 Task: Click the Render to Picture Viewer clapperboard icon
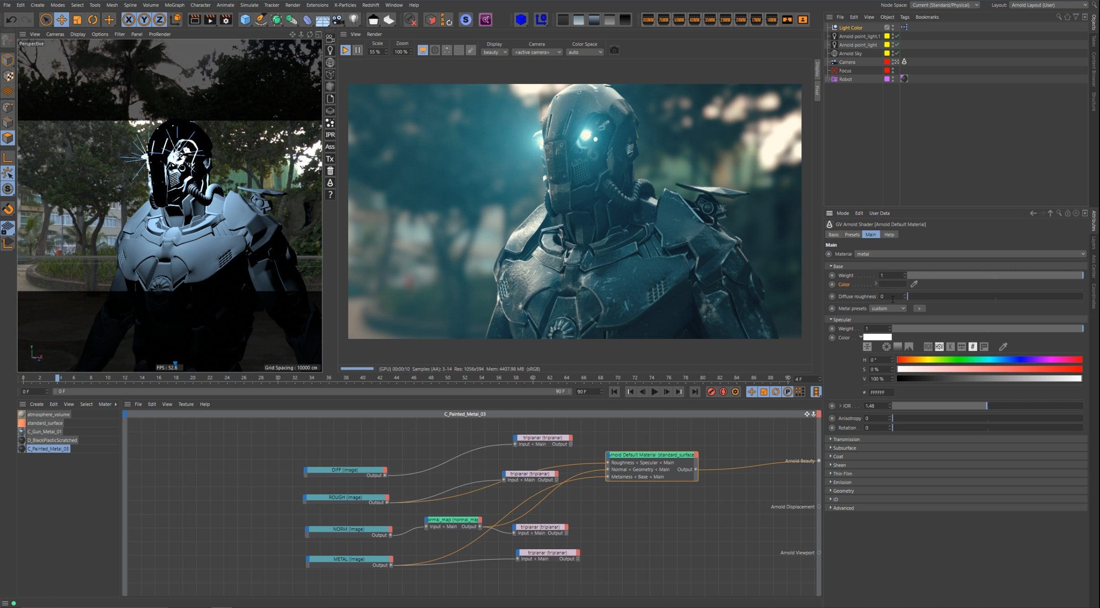pos(210,20)
